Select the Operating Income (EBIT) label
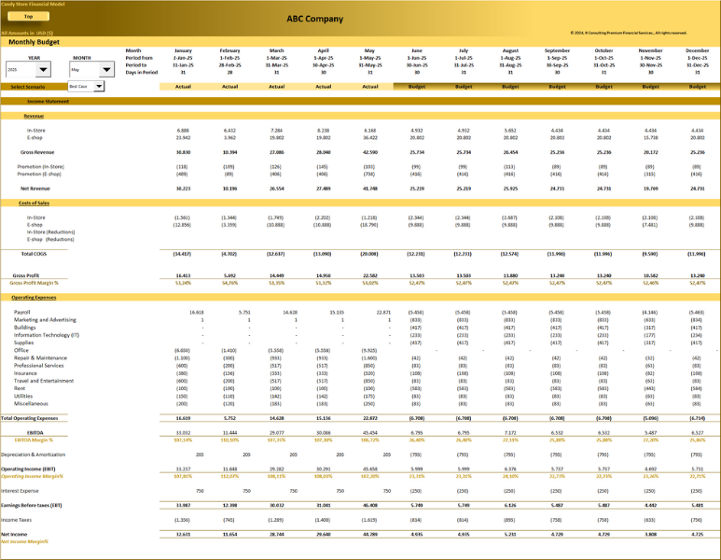 coord(28,469)
